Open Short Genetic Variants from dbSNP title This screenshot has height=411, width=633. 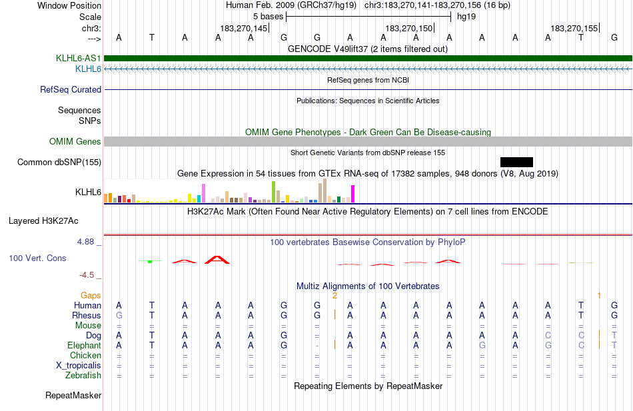coord(368,153)
